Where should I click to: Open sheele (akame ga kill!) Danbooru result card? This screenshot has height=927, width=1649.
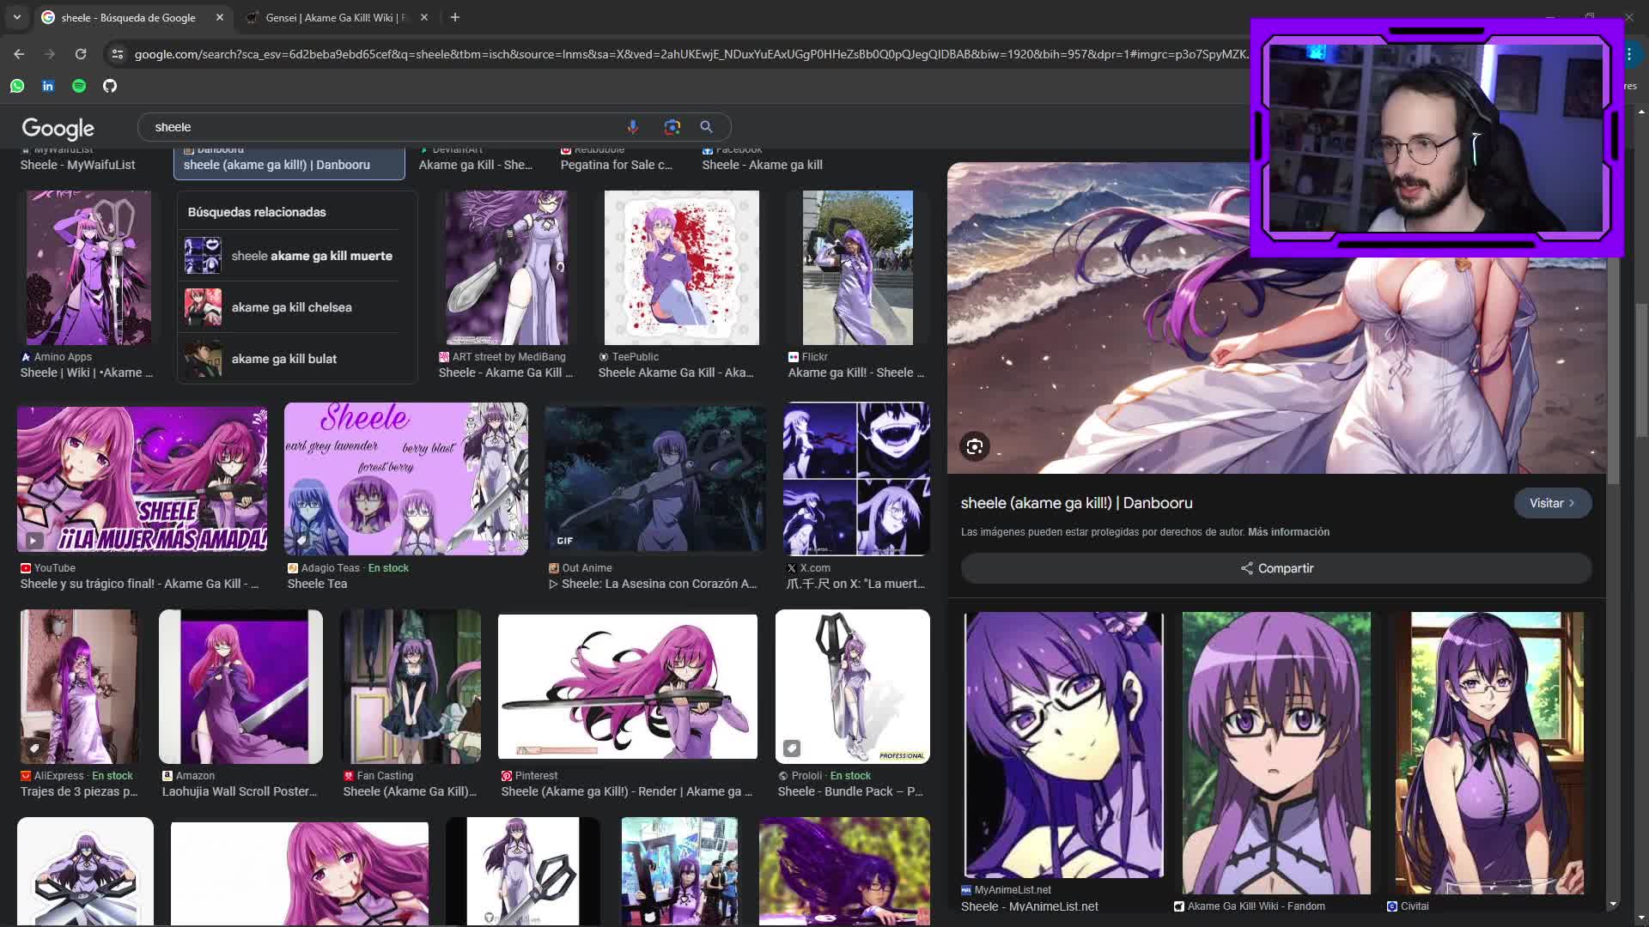pos(289,163)
